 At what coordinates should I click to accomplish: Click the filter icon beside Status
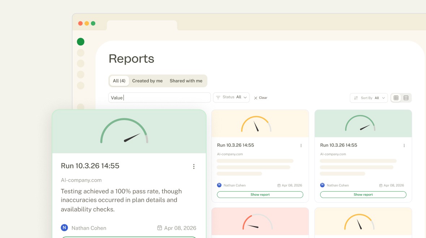point(218,97)
